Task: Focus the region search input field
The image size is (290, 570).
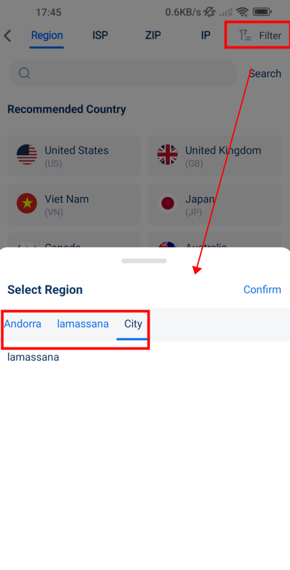Action: click(123, 73)
